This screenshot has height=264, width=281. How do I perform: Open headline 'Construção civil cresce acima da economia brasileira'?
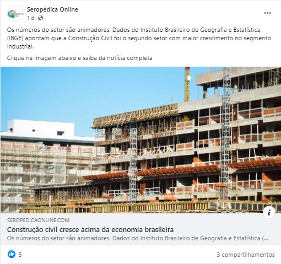90,230
